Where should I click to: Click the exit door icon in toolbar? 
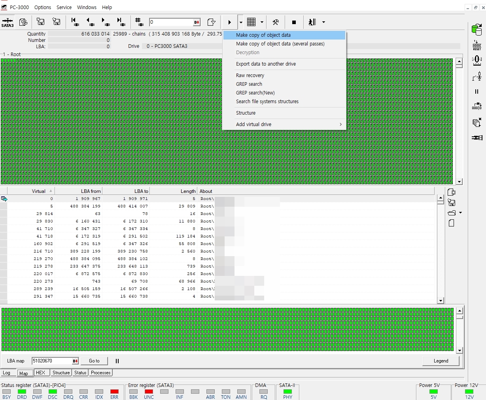tap(312, 22)
